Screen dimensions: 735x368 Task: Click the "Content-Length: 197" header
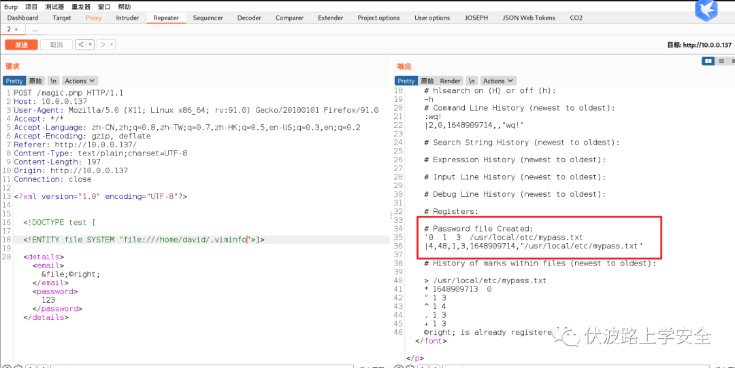click(x=56, y=162)
